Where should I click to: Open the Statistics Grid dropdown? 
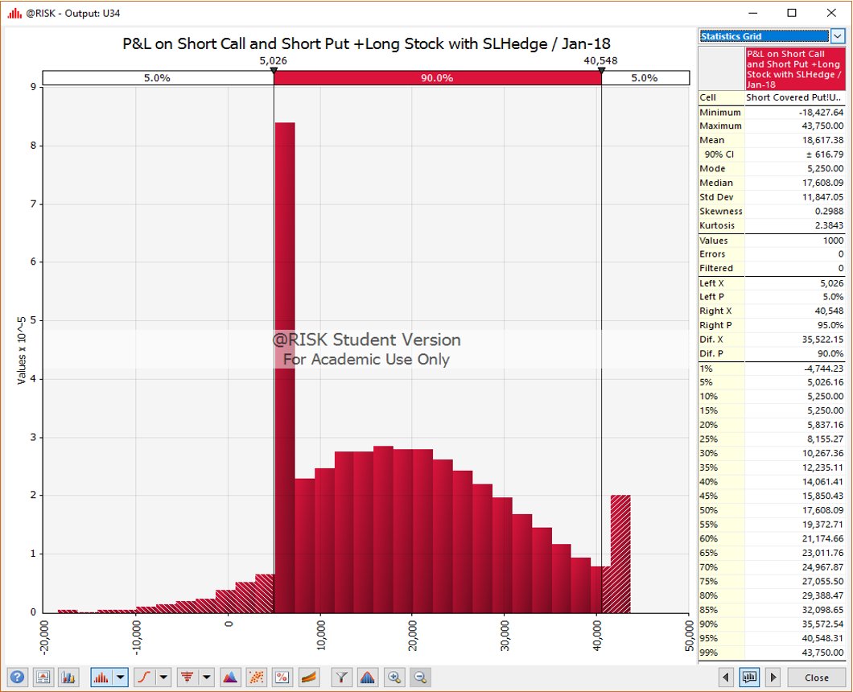click(838, 36)
